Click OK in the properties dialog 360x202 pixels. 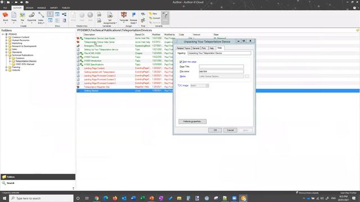pos(215,130)
